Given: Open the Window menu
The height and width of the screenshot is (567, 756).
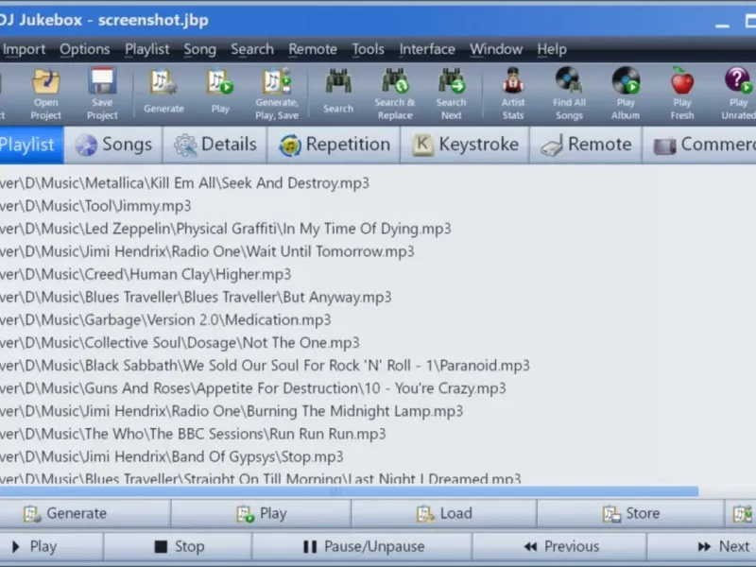Looking at the screenshot, I should (x=496, y=49).
